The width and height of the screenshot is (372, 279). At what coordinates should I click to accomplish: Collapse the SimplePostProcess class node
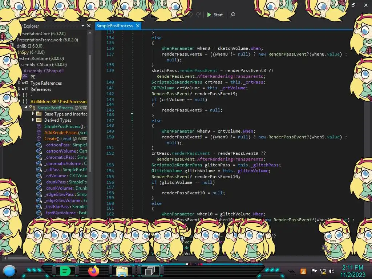point(26,108)
